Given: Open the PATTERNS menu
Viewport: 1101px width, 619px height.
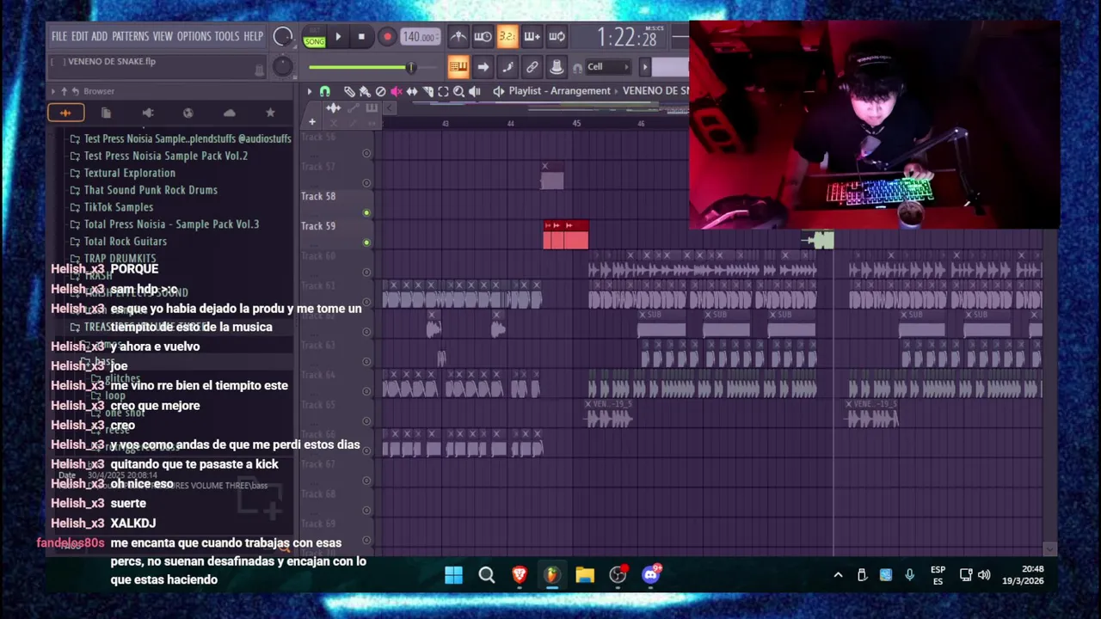Looking at the screenshot, I should click(130, 36).
